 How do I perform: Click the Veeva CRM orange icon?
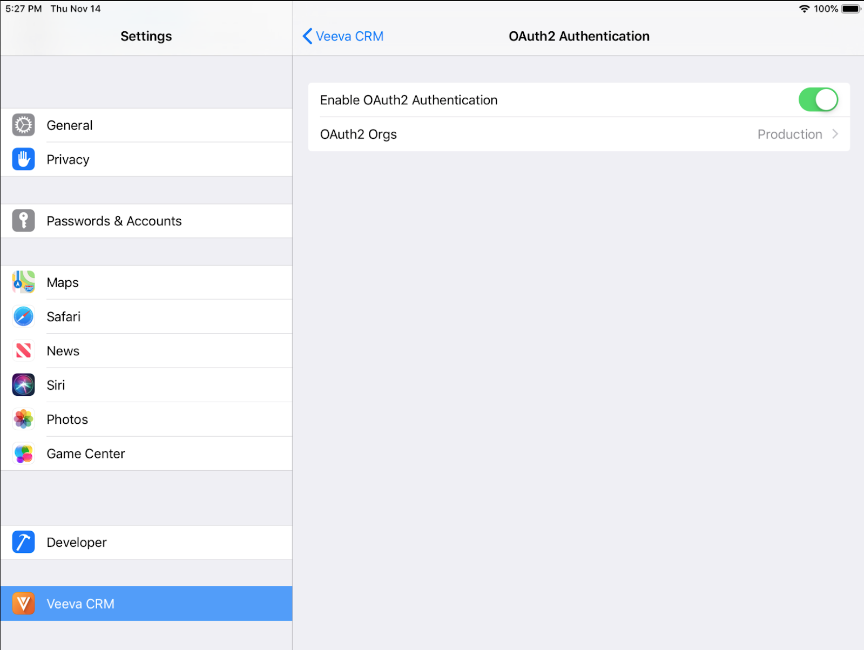(x=23, y=604)
